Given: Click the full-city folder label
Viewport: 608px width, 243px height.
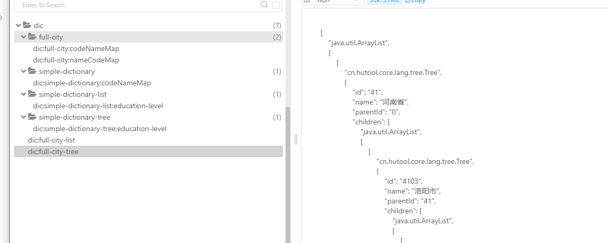Looking at the screenshot, I should 51,37.
